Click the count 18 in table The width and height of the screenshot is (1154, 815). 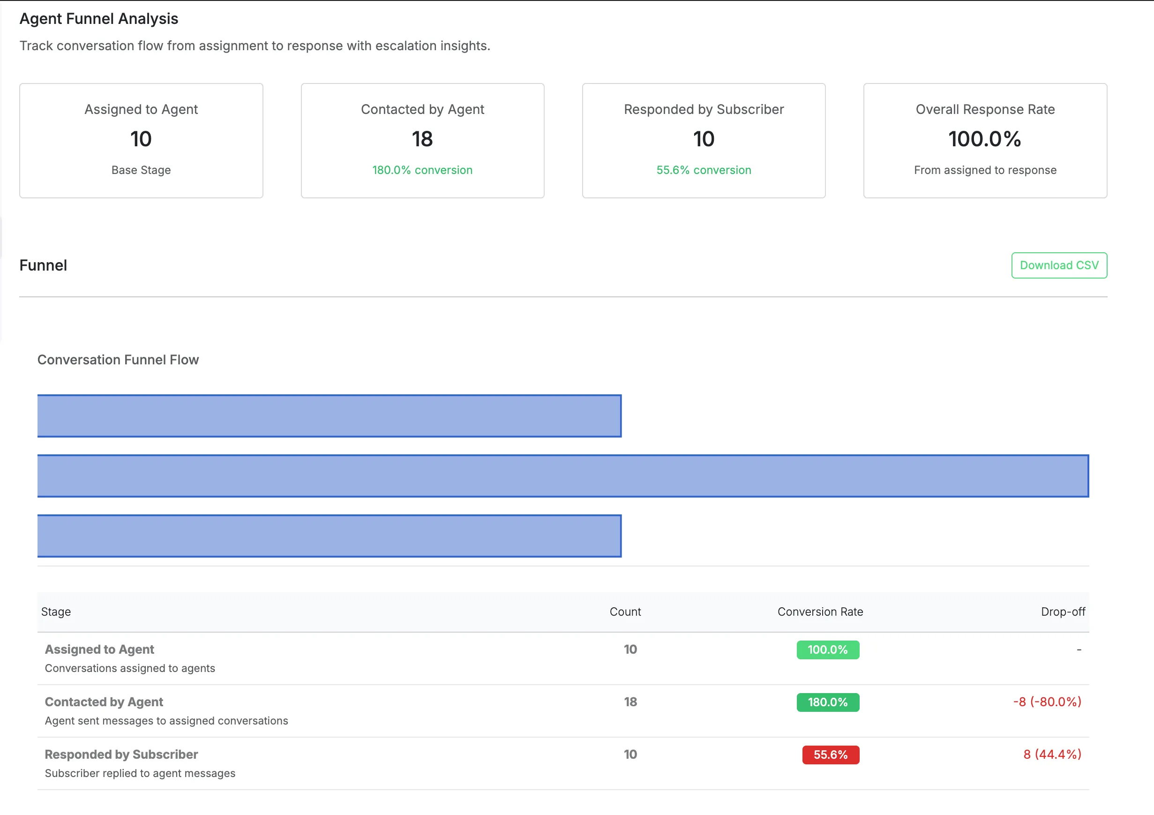pyautogui.click(x=630, y=702)
